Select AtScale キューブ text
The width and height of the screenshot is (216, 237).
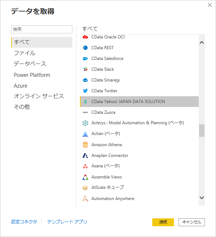[x=108, y=187]
